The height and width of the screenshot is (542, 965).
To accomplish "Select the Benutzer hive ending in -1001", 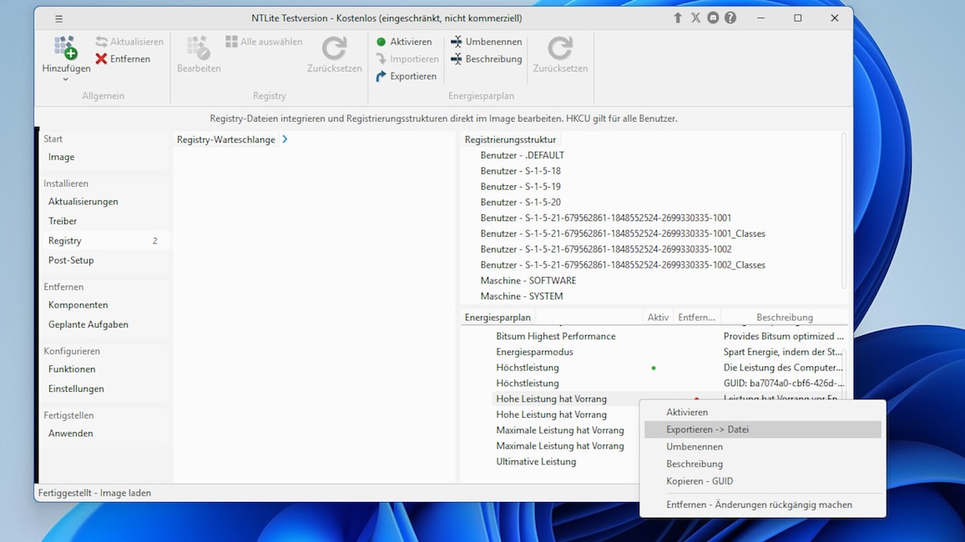I will tap(605, 218).
